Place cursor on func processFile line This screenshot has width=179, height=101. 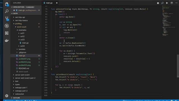(100, 9)
